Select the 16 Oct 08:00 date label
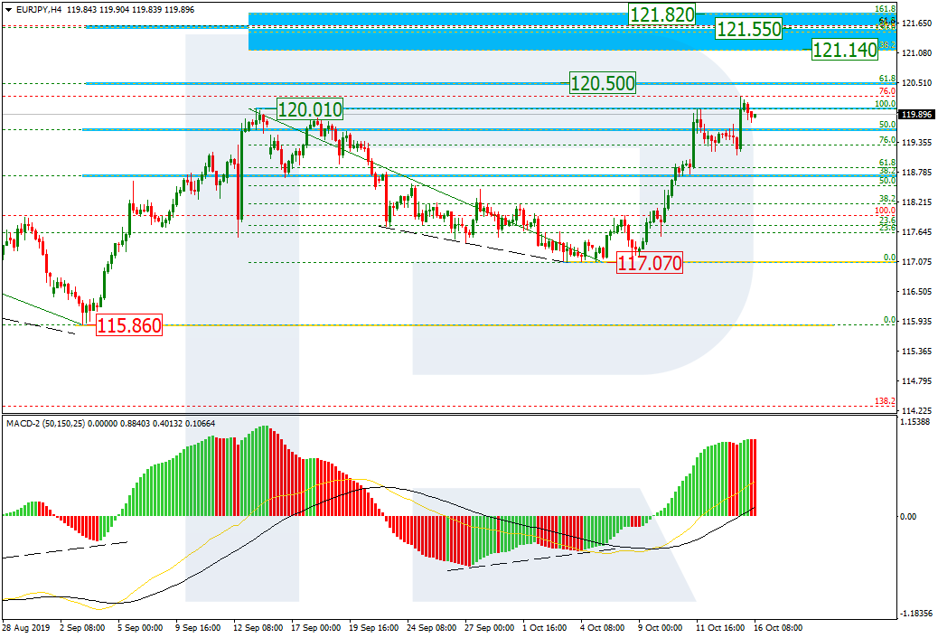Screen dimensions: 938x638 pos(777,627)
